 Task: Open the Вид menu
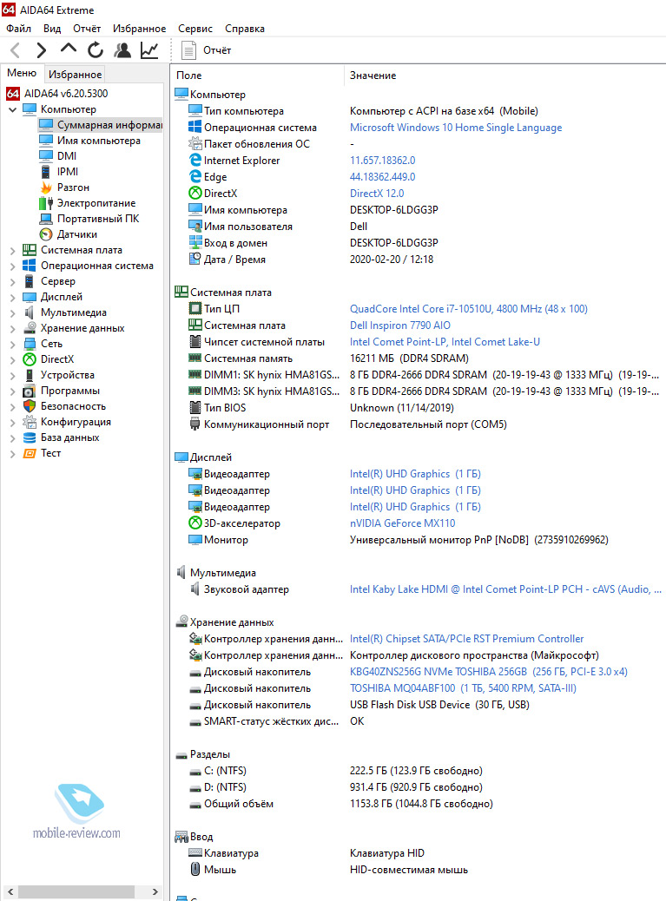click(x=52, y=28)
